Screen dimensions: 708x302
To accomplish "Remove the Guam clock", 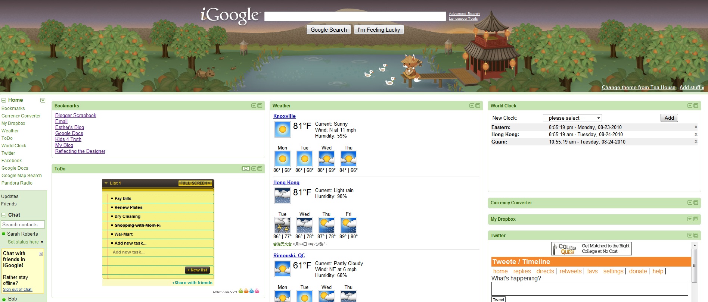I will pyautogui.click(x=696, y=141).
